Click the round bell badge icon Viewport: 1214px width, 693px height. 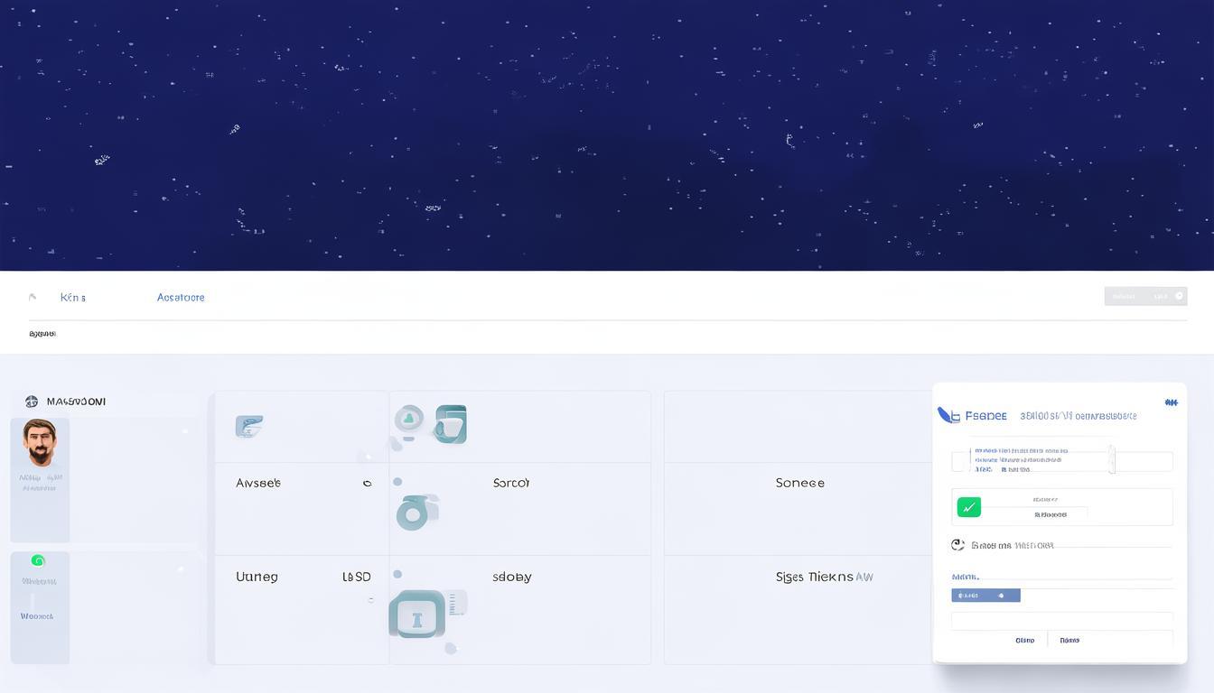click(x=409, y=418)
